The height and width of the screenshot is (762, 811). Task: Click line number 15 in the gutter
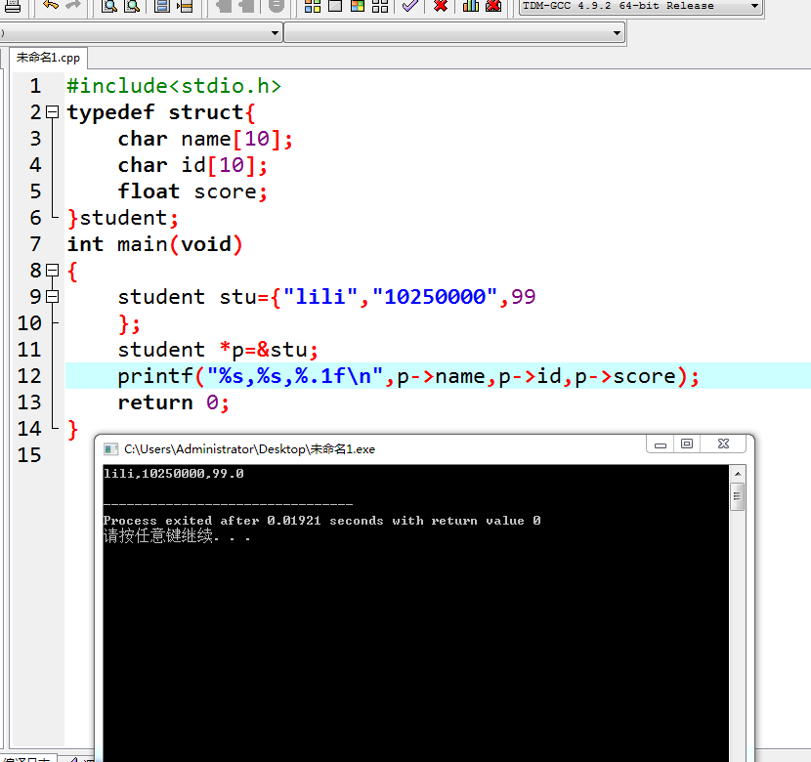[x=29, y=455]
